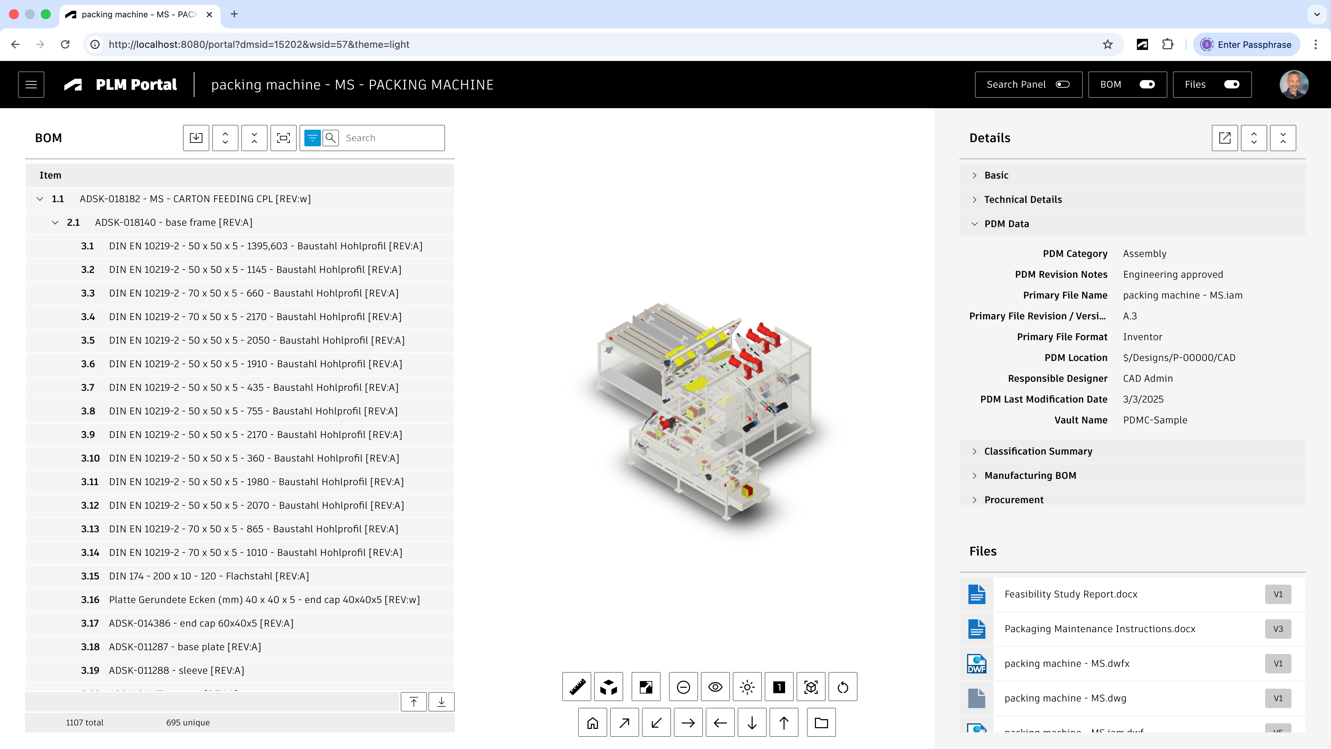
Task: Bookmark page with the star icon
Action: [x=1107, y=44]
